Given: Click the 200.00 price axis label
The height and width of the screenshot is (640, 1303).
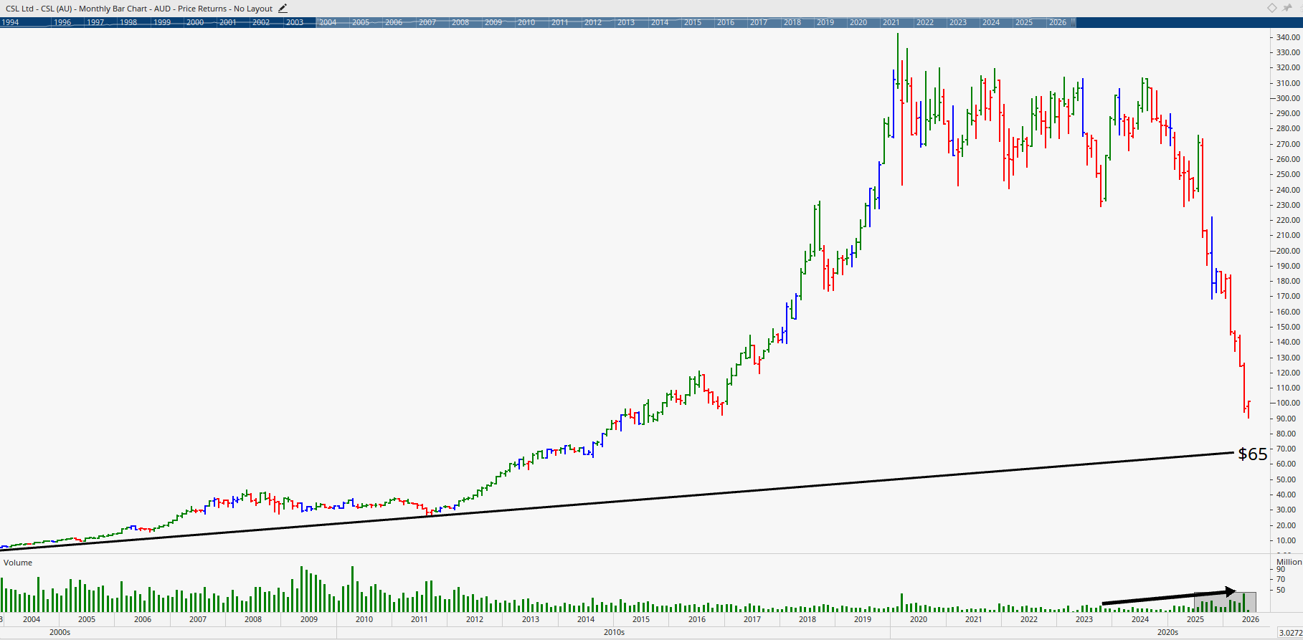Looking at the screenshot, I should (1289, 251).
